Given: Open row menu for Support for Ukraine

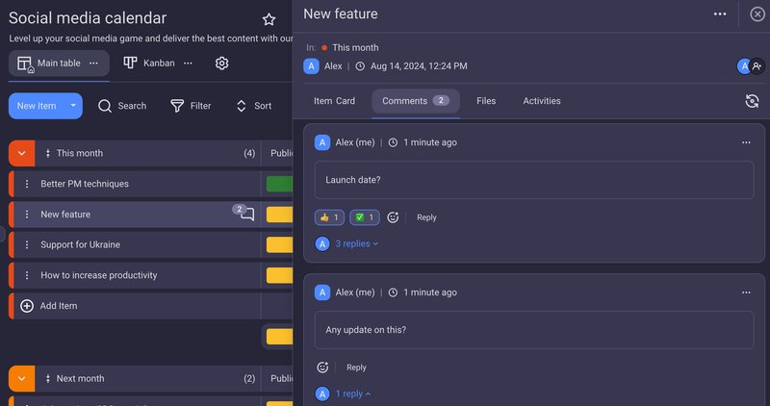Looking at the screenshot, I should coord(27,244).
